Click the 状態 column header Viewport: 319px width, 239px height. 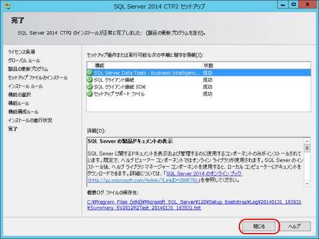pos(256,65)
